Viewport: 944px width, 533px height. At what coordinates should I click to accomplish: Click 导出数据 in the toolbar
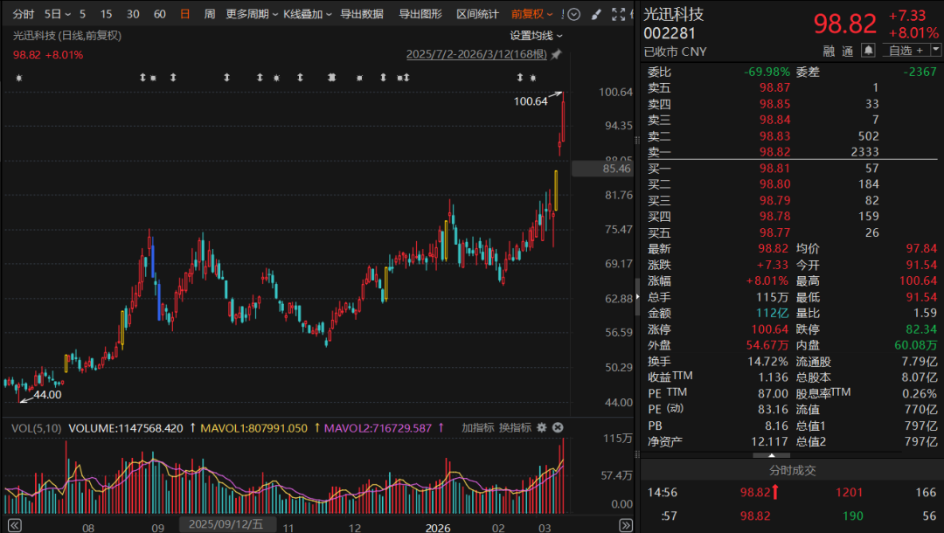pos(361,14)
